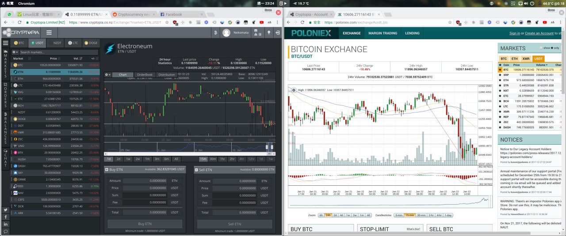Star the LTC row in Poloniex markets
Viewport: 566px width, 236px height.
click(x=500, y=106)
